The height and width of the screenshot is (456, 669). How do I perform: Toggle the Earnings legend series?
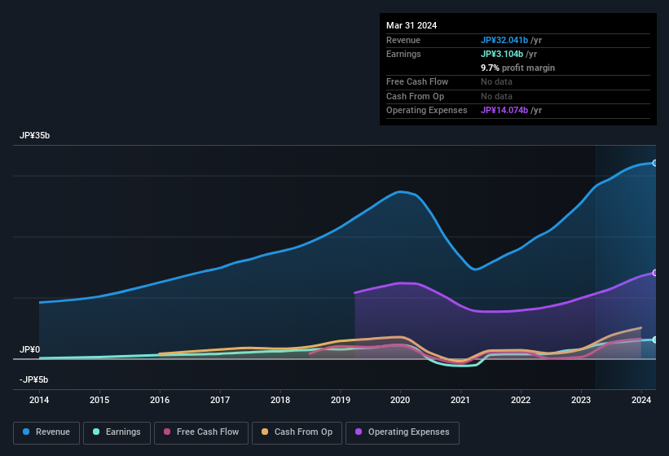[117, 432]
